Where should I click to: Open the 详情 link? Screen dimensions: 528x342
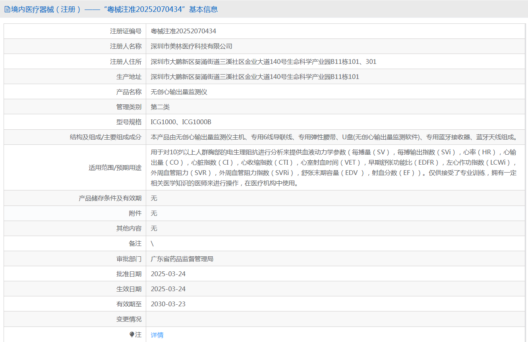pos(157,335)
